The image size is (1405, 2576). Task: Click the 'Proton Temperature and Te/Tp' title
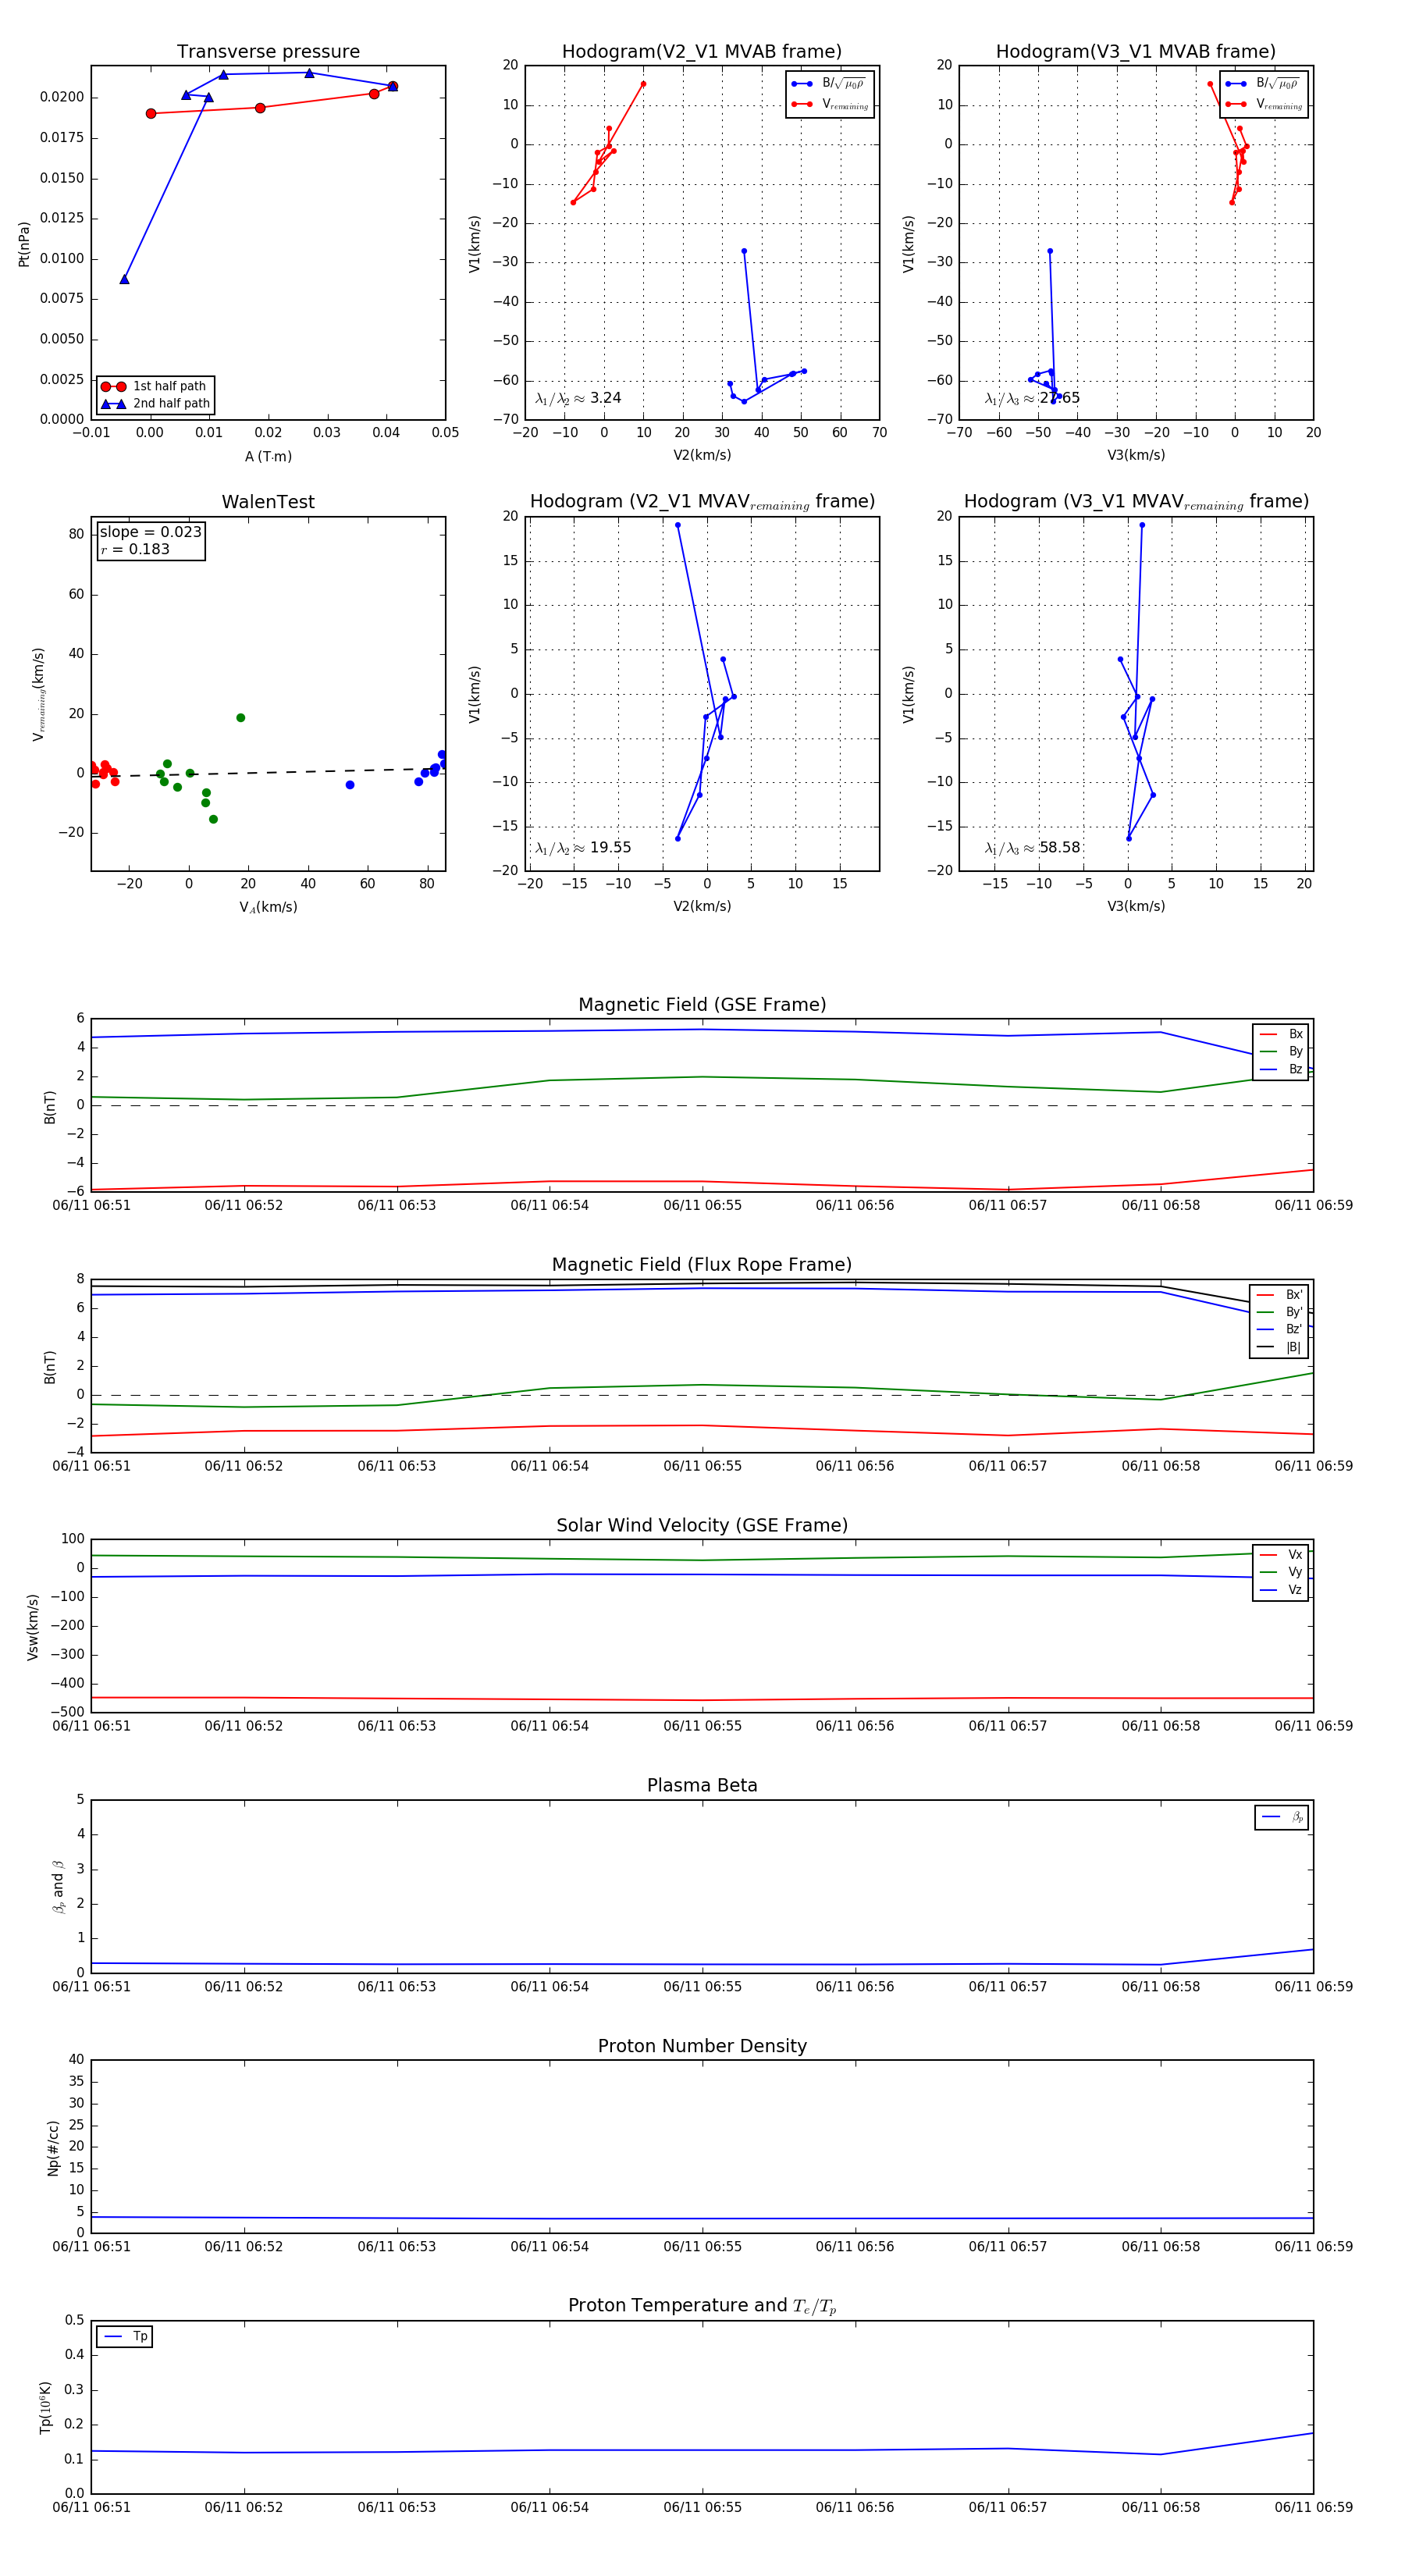[x=702, y=2306]
